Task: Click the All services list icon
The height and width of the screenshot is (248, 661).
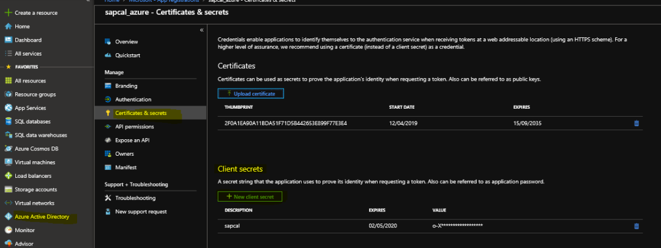Action: [x=7, y=54]
